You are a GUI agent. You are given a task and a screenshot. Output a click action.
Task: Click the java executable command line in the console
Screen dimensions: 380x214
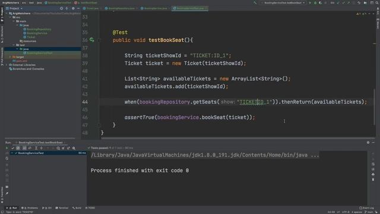point(205,155)
